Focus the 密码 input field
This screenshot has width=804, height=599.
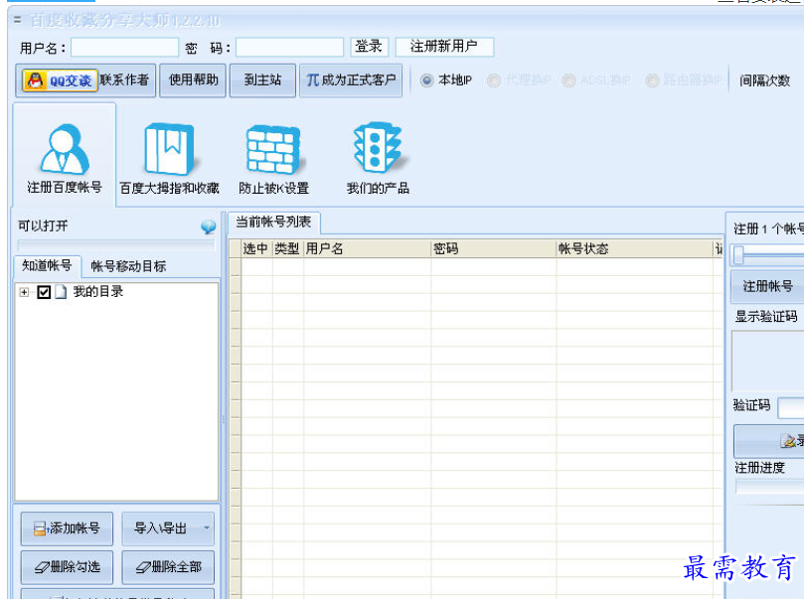point(290,47)
